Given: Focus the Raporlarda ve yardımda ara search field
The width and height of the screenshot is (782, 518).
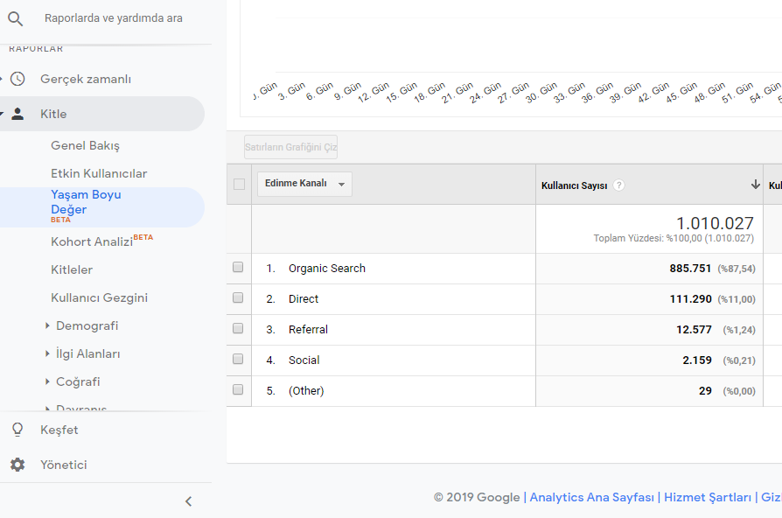Looking at the screenshot, I should (x=113, y=18).
